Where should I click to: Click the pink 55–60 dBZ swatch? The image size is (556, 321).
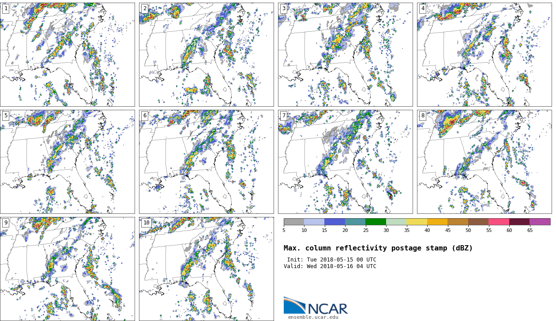[x=499, y=222]
